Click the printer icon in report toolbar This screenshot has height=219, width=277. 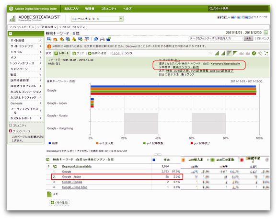tap(102, 39)
